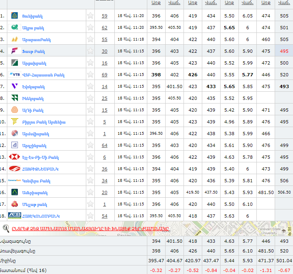
Task: Select the bold 5.77 rate for ՎՏԲ-Հայաստան
Action: click(247, 75)
